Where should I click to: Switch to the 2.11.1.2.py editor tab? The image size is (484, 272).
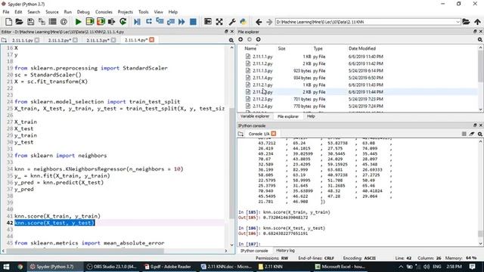59,40
